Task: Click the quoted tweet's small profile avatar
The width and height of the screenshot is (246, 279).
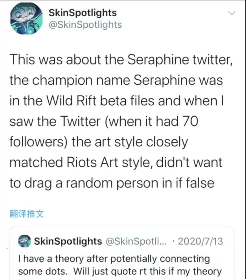Action: coord(25,241)
